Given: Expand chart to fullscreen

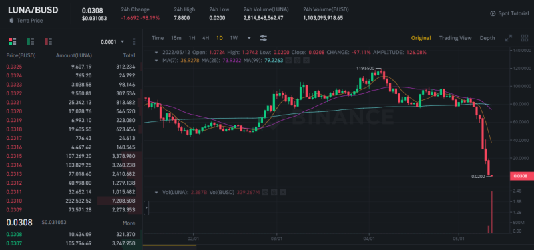Looking at the screenshot, I should tap(509, 38).
